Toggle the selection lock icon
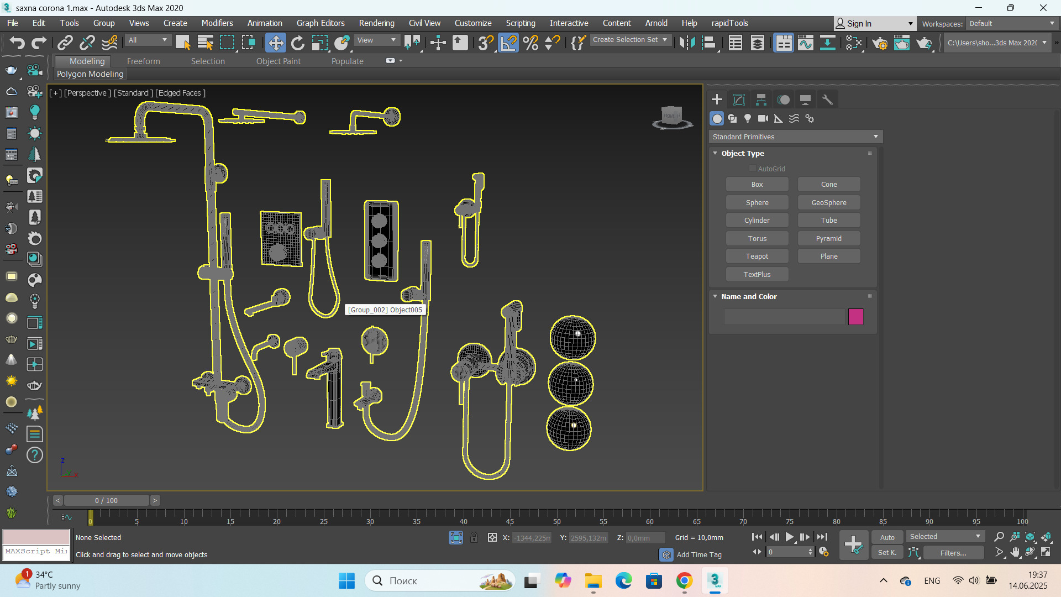This screenshot has height=597, width=1061. pyautogui.click(x=474, y=537)
